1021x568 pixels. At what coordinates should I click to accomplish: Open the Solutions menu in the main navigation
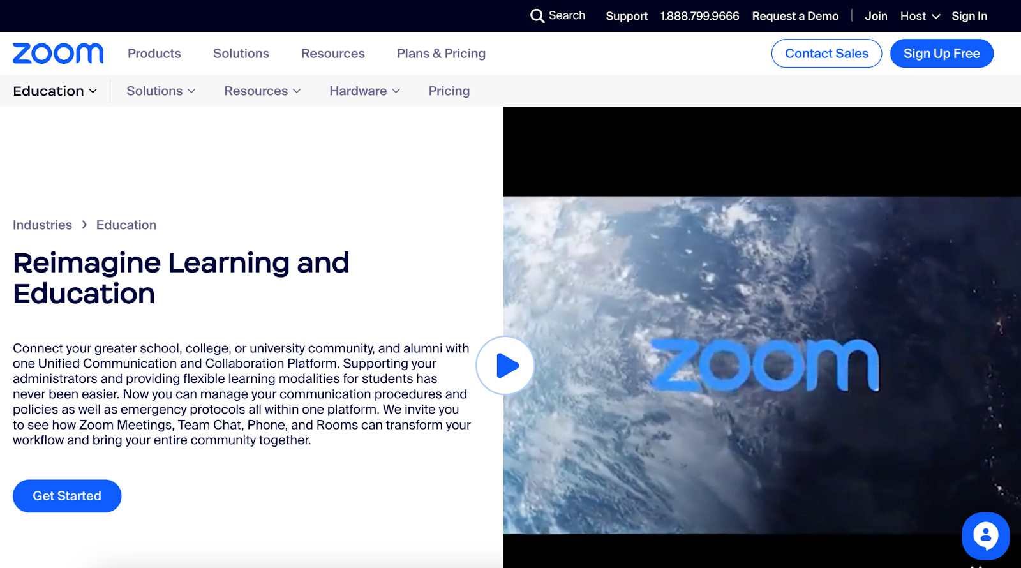[241, 54]
